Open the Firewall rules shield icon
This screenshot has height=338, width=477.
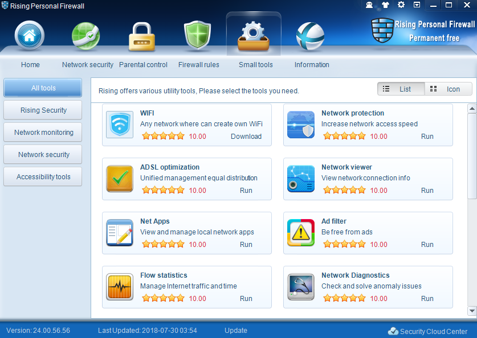point(197,35)
